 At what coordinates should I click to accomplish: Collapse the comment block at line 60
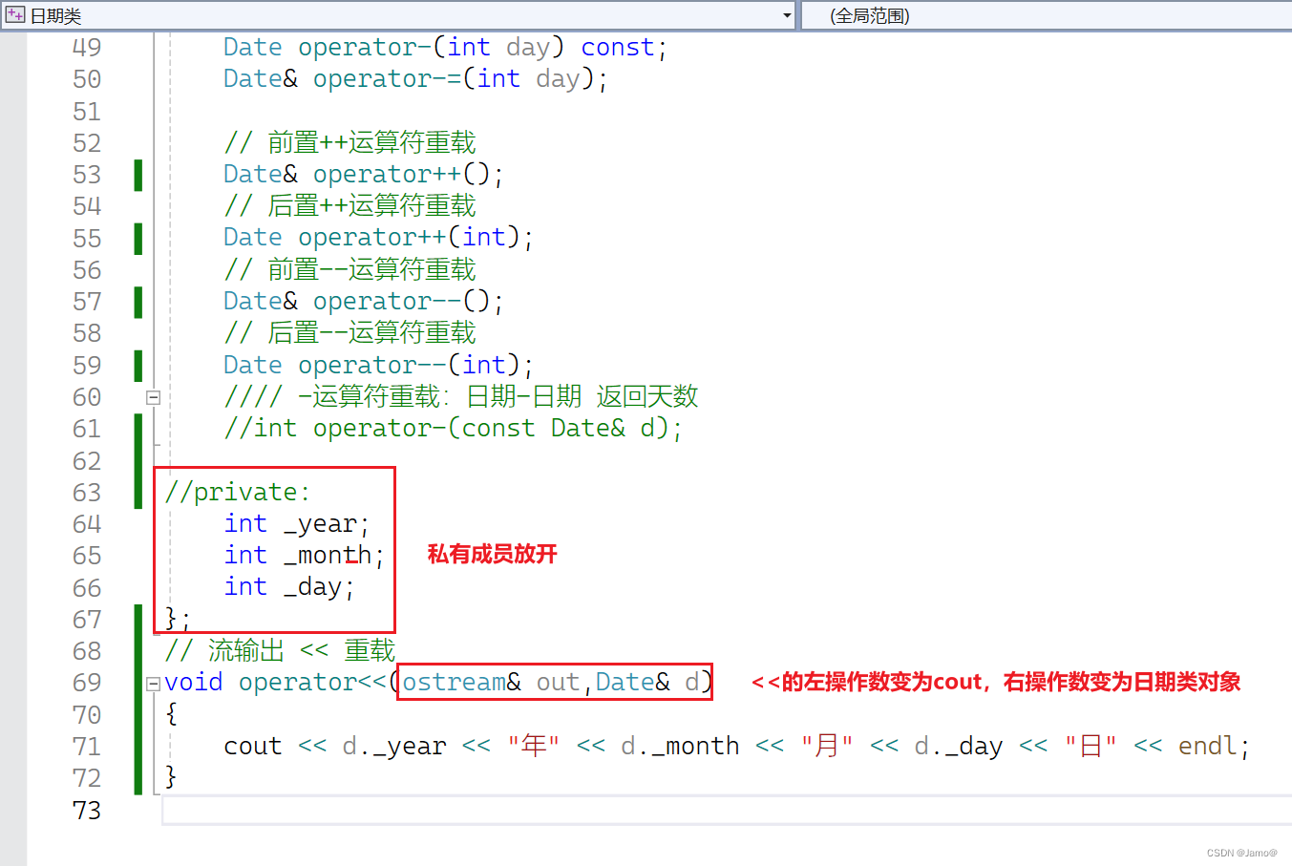pyautogui.click(x=153, y=397)
